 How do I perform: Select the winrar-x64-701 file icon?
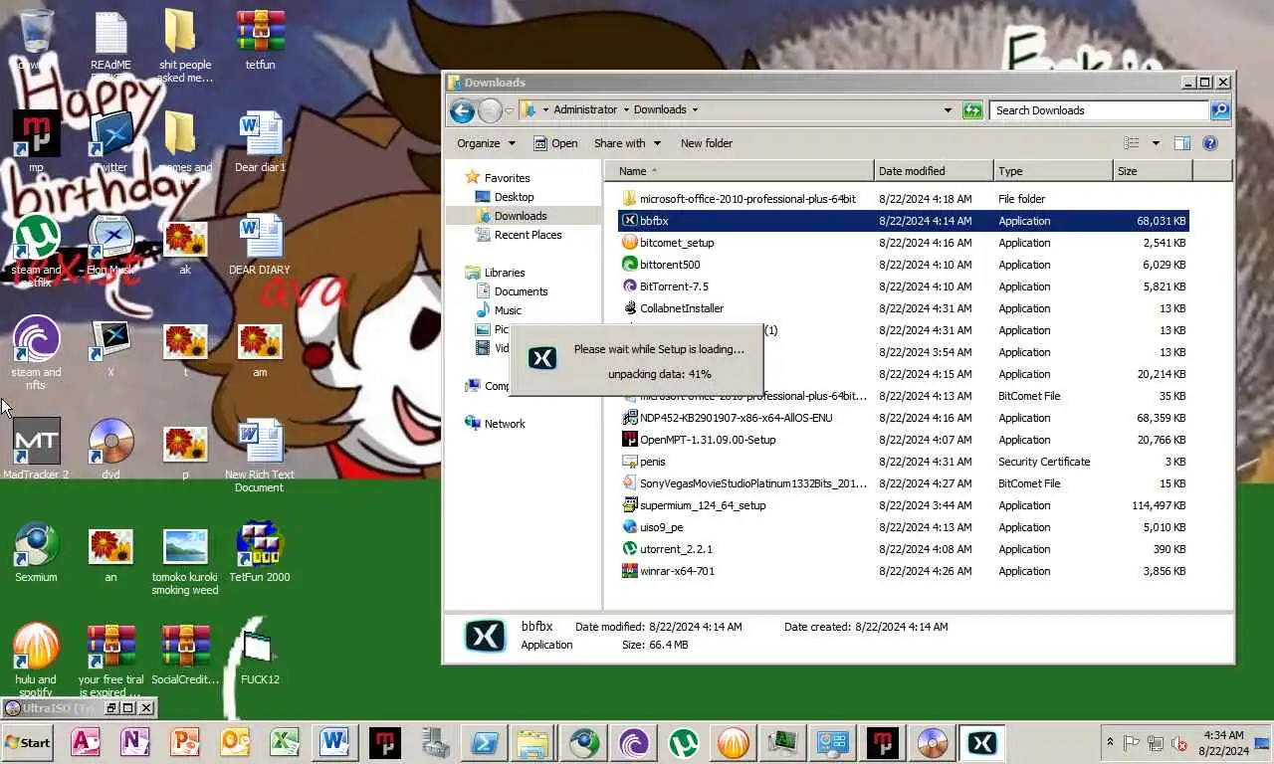(629, 571)
